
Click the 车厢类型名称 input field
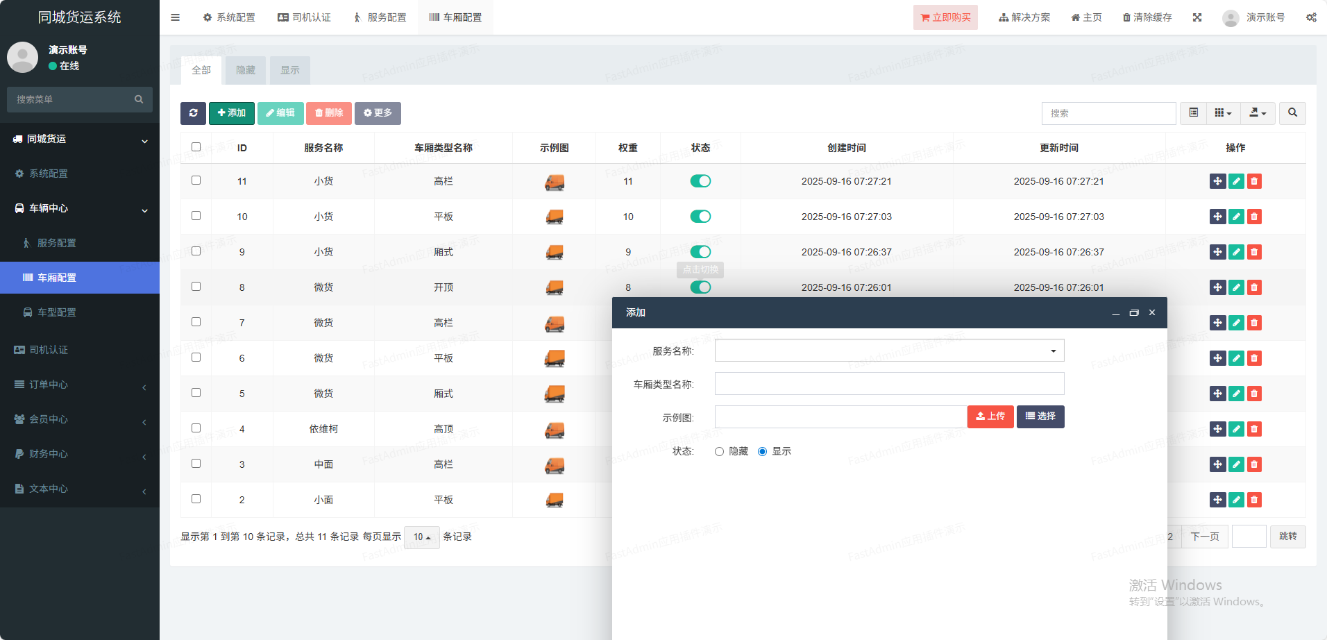coord(889,384)
